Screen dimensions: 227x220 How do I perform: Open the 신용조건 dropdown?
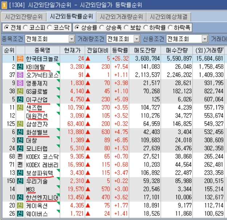205,39
